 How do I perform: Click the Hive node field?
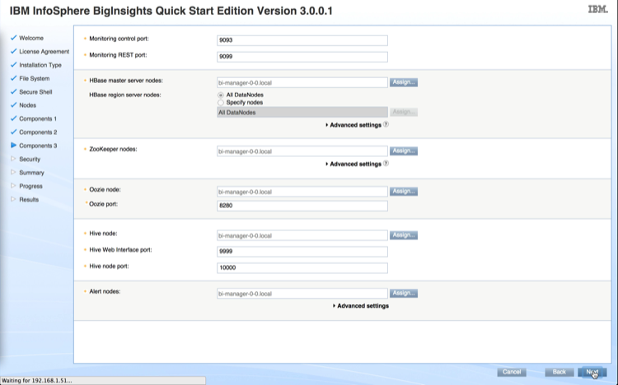click(302, 235)
